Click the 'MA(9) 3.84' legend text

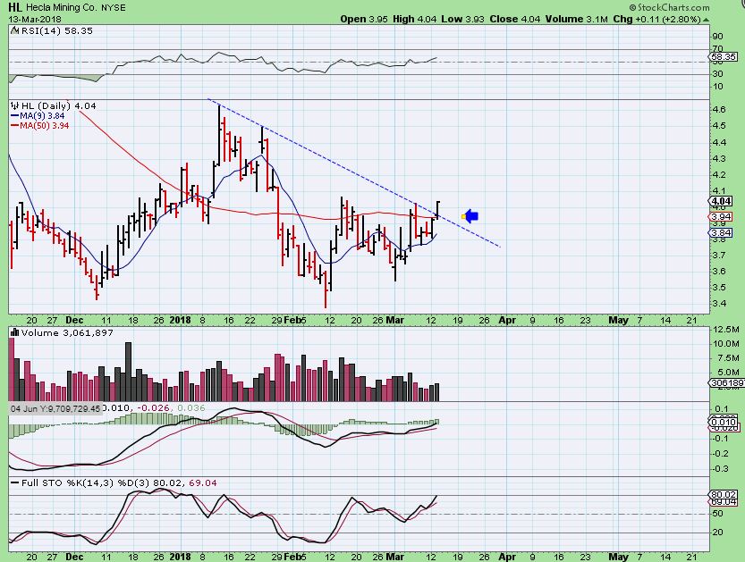pyautogui.click(x=42, y=116)
